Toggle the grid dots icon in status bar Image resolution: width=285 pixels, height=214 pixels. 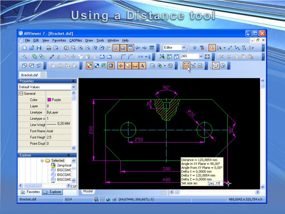(102, 200)
